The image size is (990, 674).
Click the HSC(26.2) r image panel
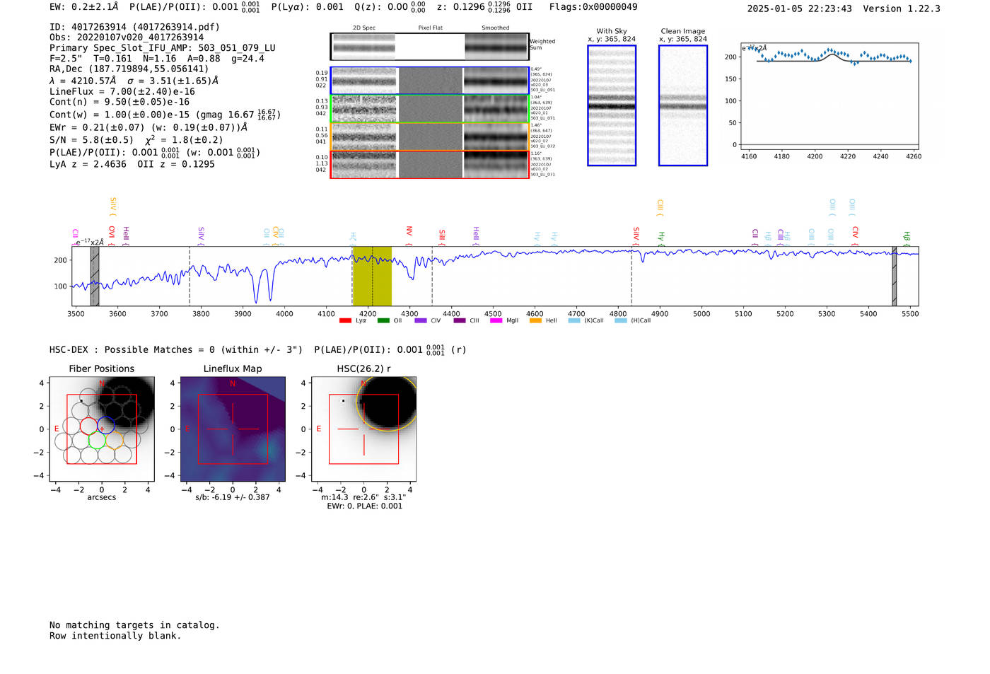[x=363, y=429]
